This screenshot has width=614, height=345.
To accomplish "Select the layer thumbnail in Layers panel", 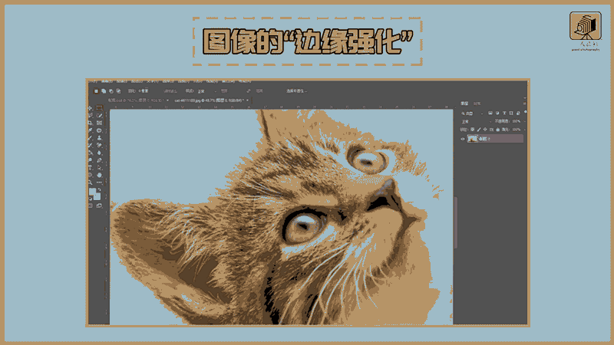I will point(473,139).
